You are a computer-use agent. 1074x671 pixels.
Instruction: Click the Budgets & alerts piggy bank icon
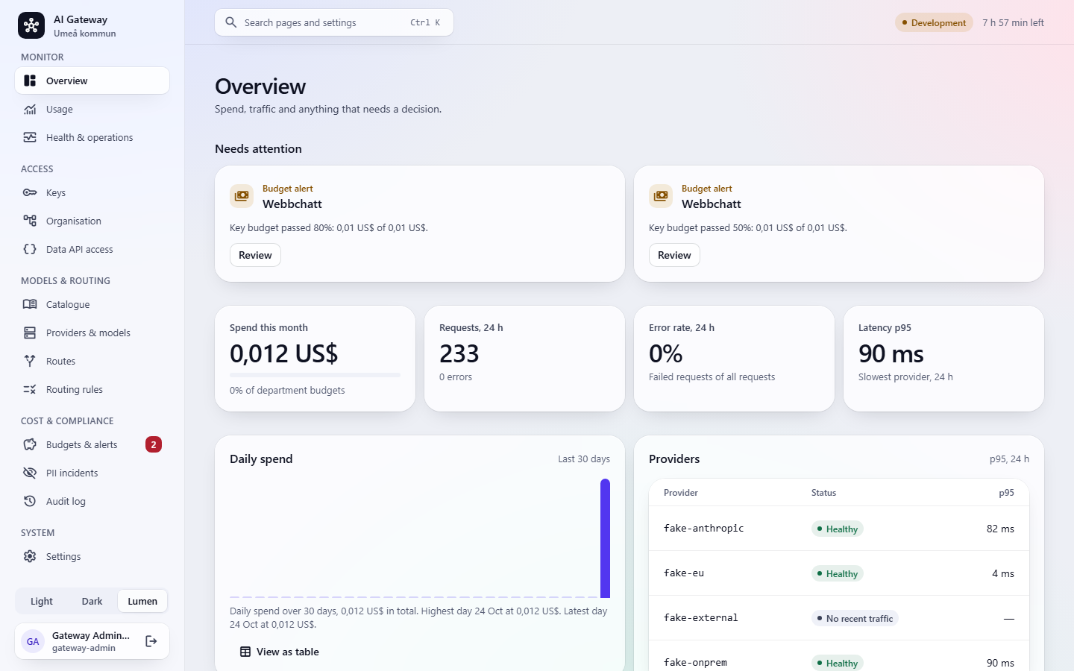click(30, 445)
